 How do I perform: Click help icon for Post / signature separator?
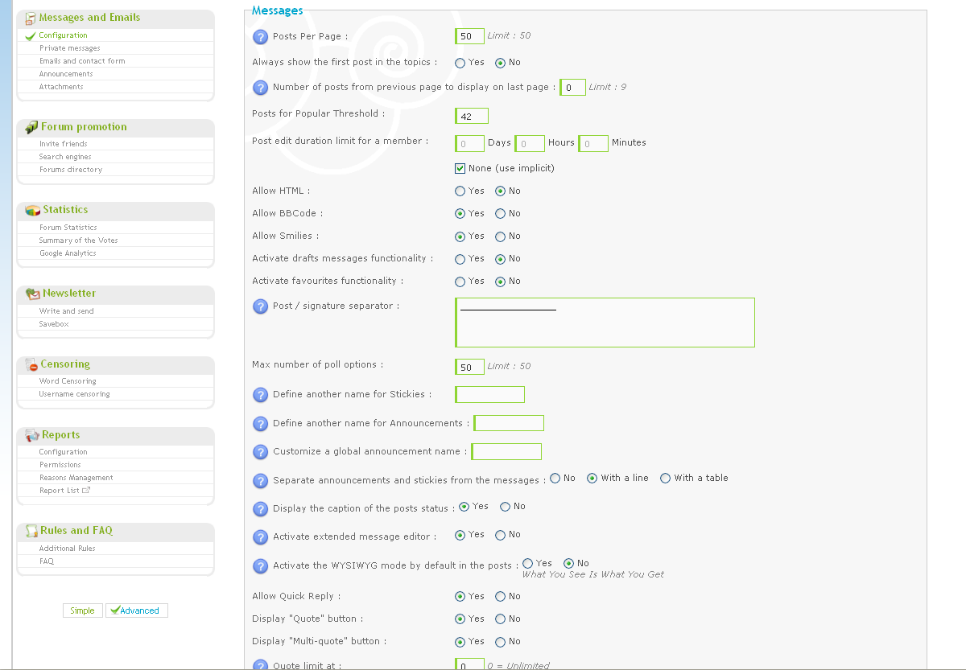pyautogui.click(x=260, y=306)
